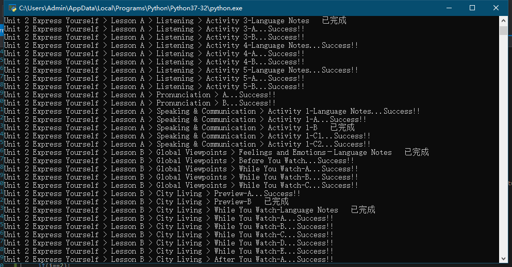Click the 'Activity 3-Language Notes 已完成' line
The height and width of the screenshot is (267, 512).
coord(175,21)
